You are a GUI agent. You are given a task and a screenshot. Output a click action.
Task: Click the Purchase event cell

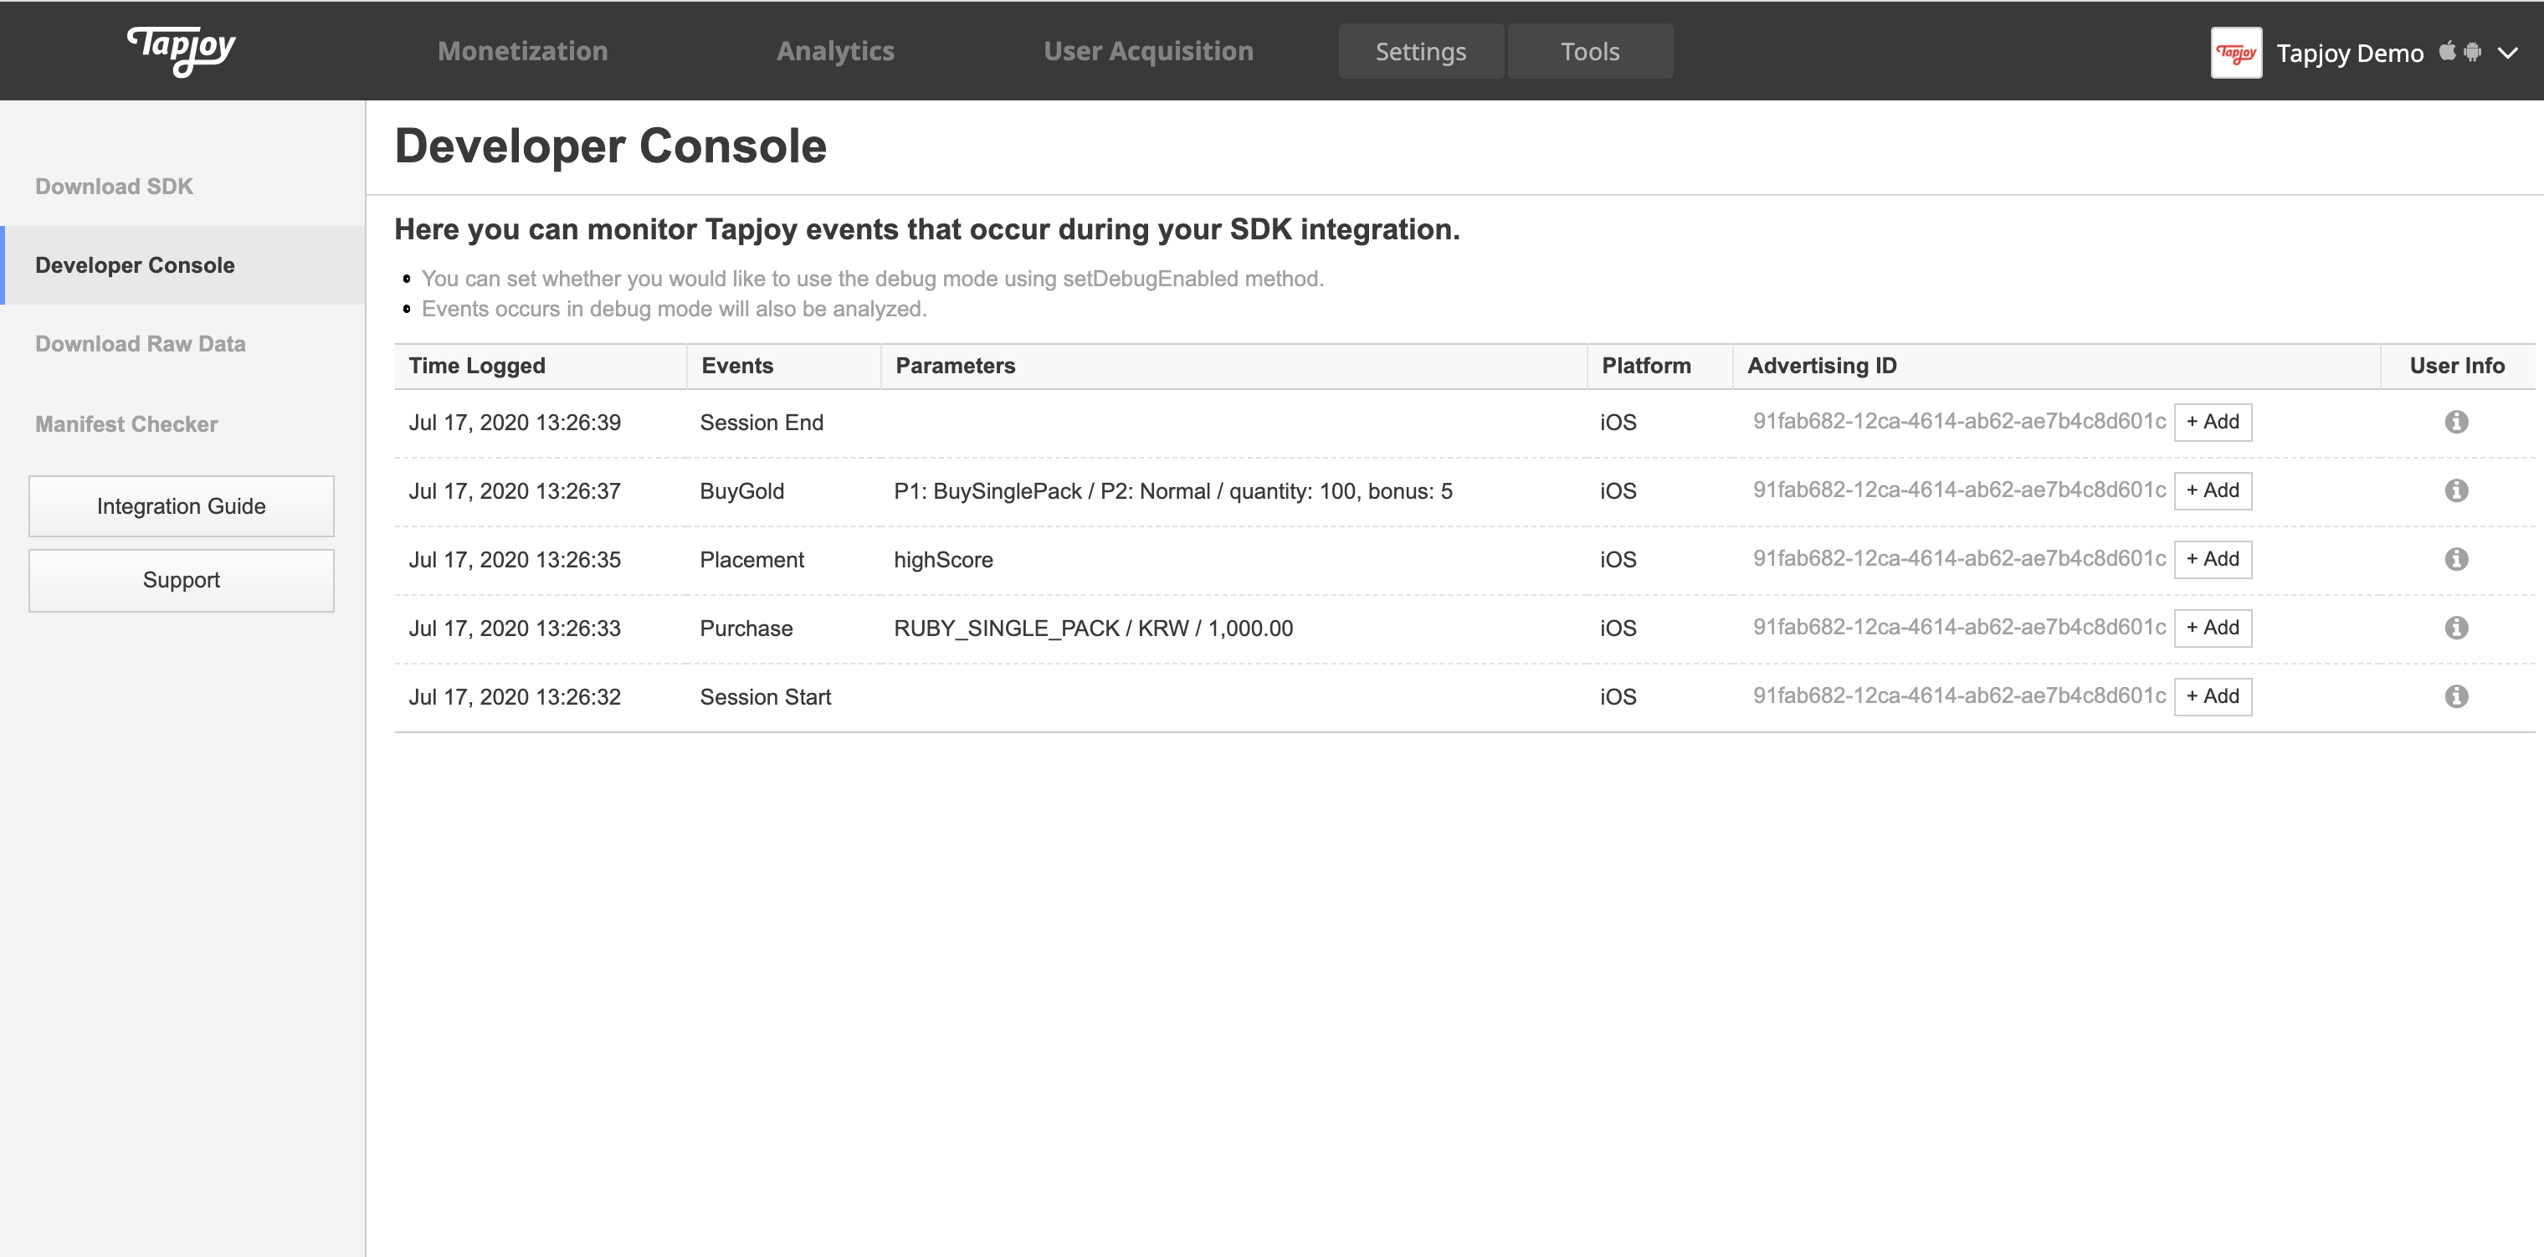pyautogui.click(x=746, y=628)
